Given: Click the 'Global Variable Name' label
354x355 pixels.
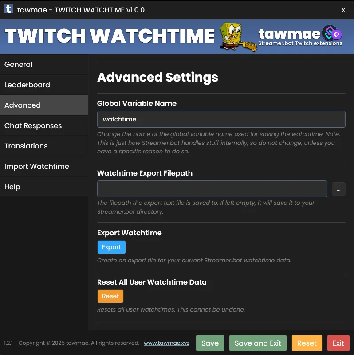Looking at the screenshot, I should pyautogui.click(x=137, y=103).
